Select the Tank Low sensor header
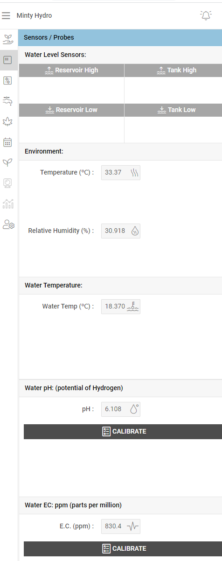222x561 pixels. pyautogui.click(x=173, y=110)
